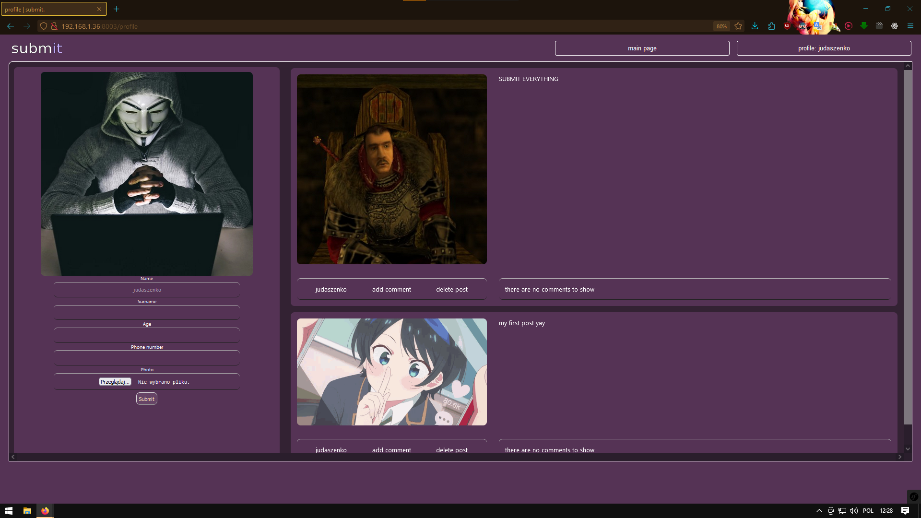Open the volume speaker tray icon

point(854,511)
